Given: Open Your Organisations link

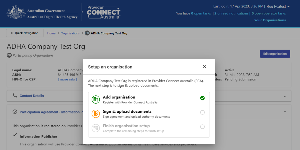Looking at the screenshot, I should click(x=270, y=20).
